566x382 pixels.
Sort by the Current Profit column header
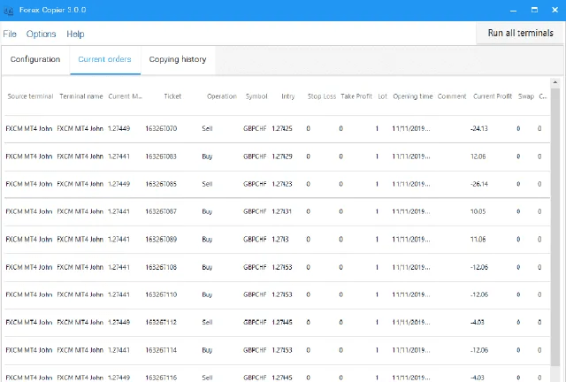click(x=493, y=96)
